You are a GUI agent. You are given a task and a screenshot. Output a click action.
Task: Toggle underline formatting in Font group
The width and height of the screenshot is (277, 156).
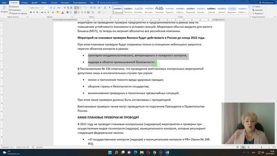pos(37,12)
